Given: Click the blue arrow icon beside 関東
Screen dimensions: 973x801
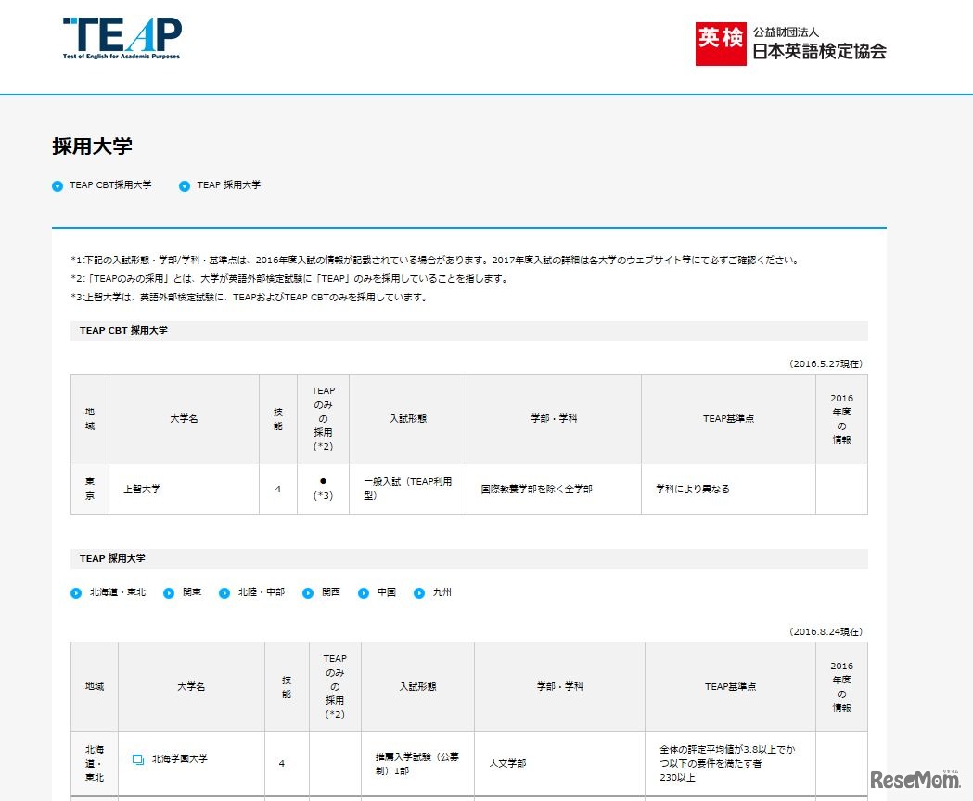Looking at the screenshot, I should pos(169,591).
